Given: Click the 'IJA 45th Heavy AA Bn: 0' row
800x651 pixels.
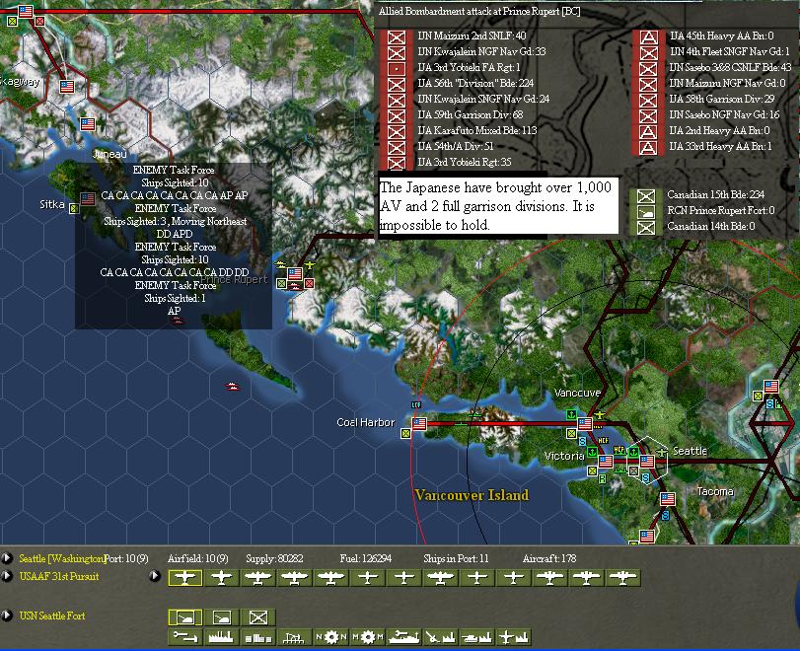Looking at the screenshot, I should 706,36.
